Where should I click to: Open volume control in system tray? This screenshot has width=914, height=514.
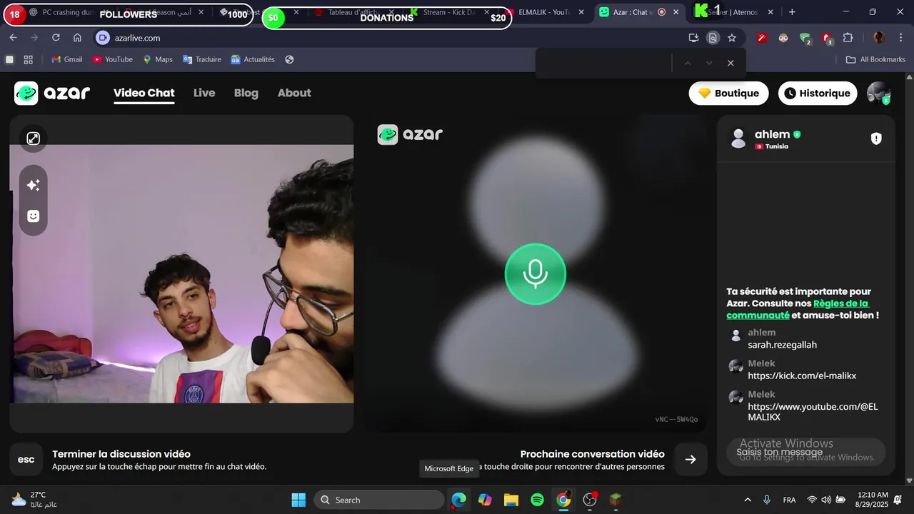click(x=826, y=500)
